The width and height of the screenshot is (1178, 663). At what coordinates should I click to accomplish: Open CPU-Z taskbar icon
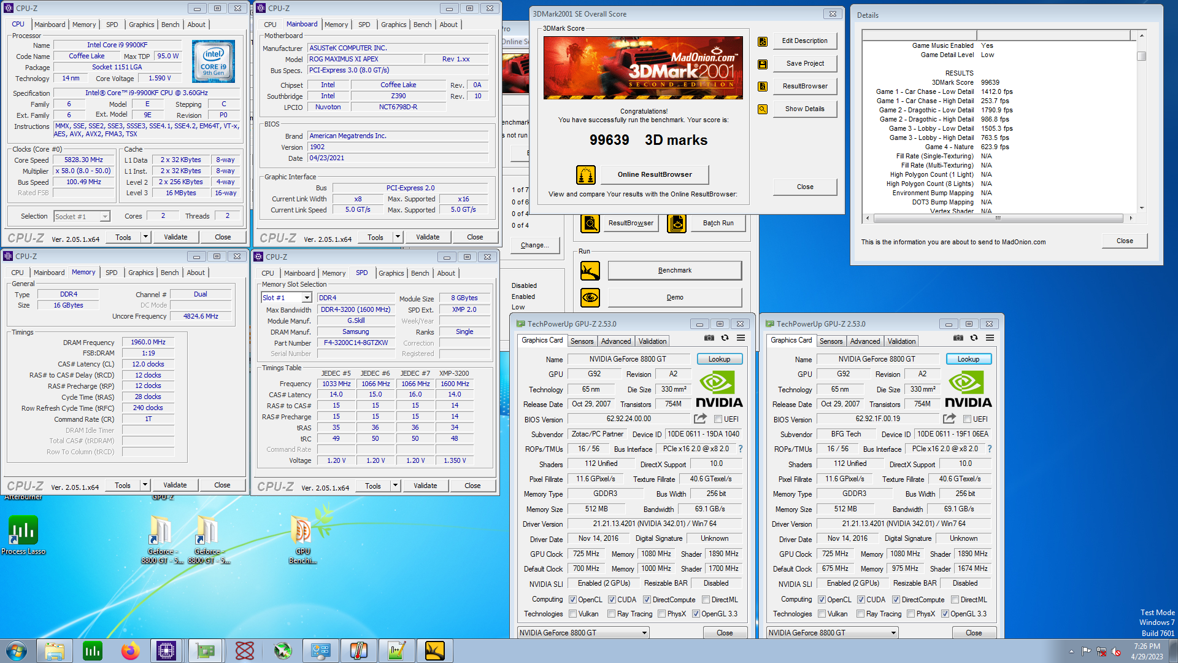(x=166, y=651)
